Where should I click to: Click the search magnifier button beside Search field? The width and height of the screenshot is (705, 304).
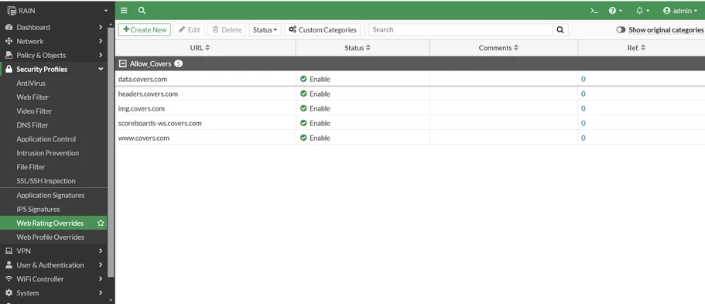[560, 29]
